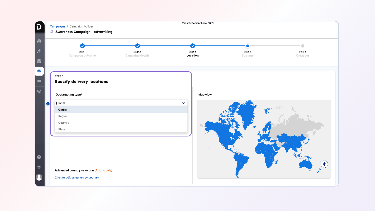Open the settings gear icon
This screenshot has width=375, height=211.
click(39, 167)
